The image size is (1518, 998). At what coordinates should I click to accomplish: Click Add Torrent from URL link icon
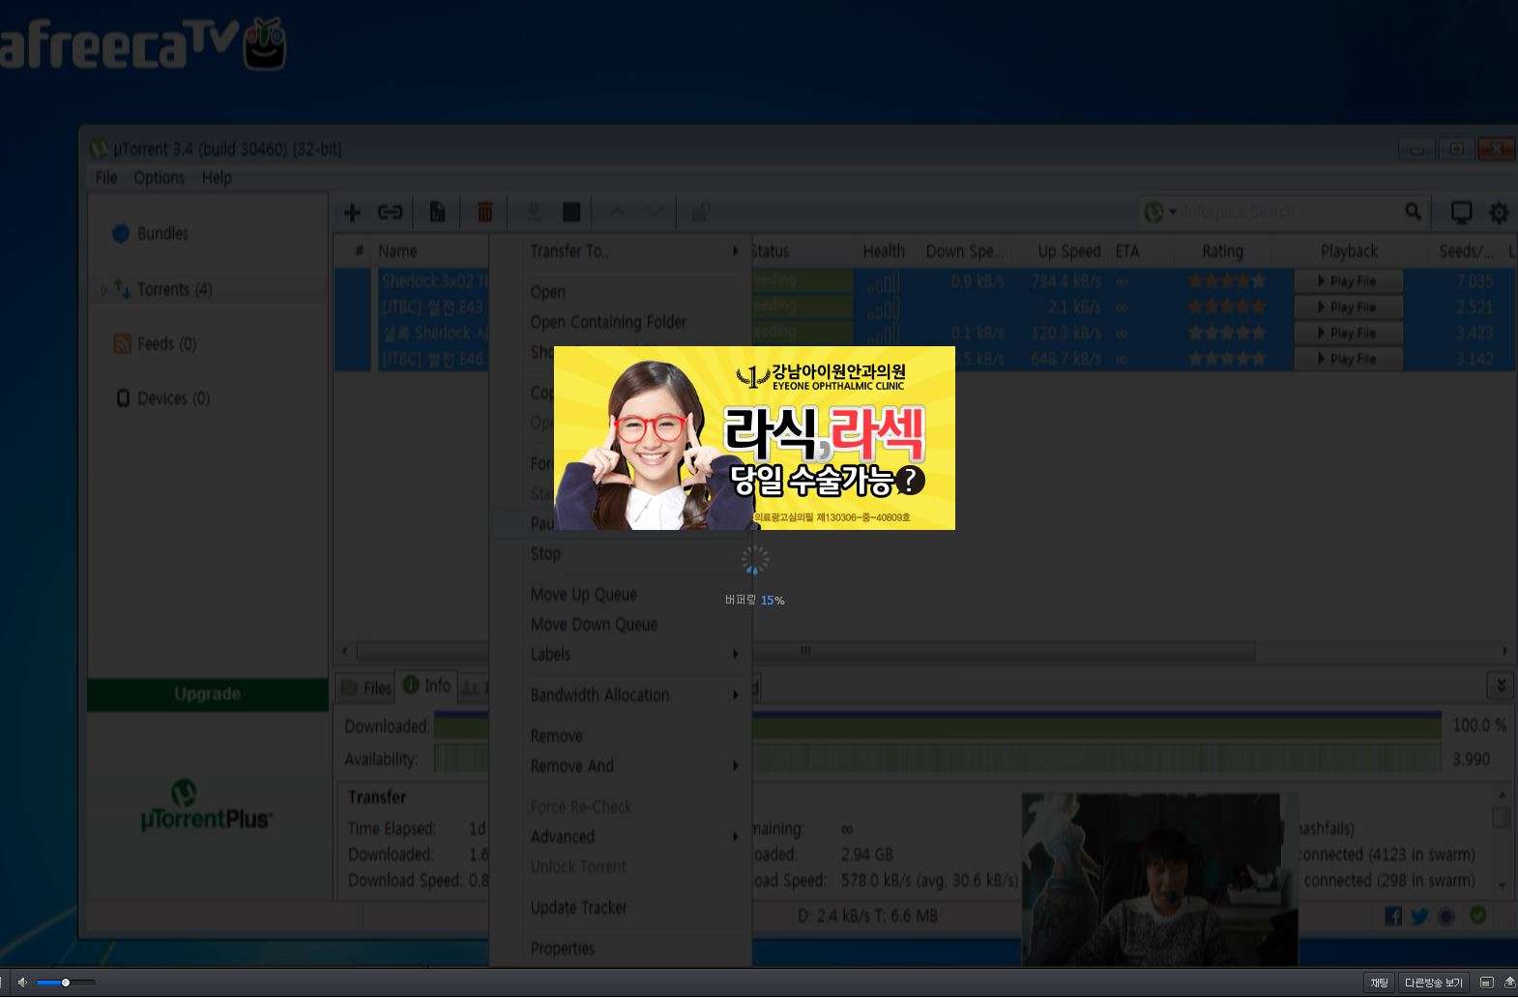click(x=390, y=212)
